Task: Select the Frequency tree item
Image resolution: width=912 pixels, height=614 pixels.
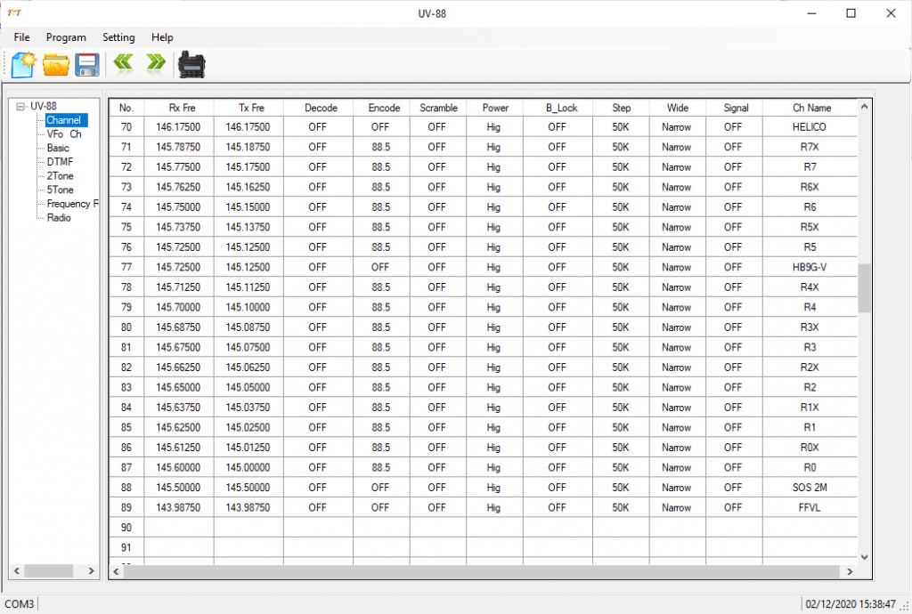Action: pos(72,204)
